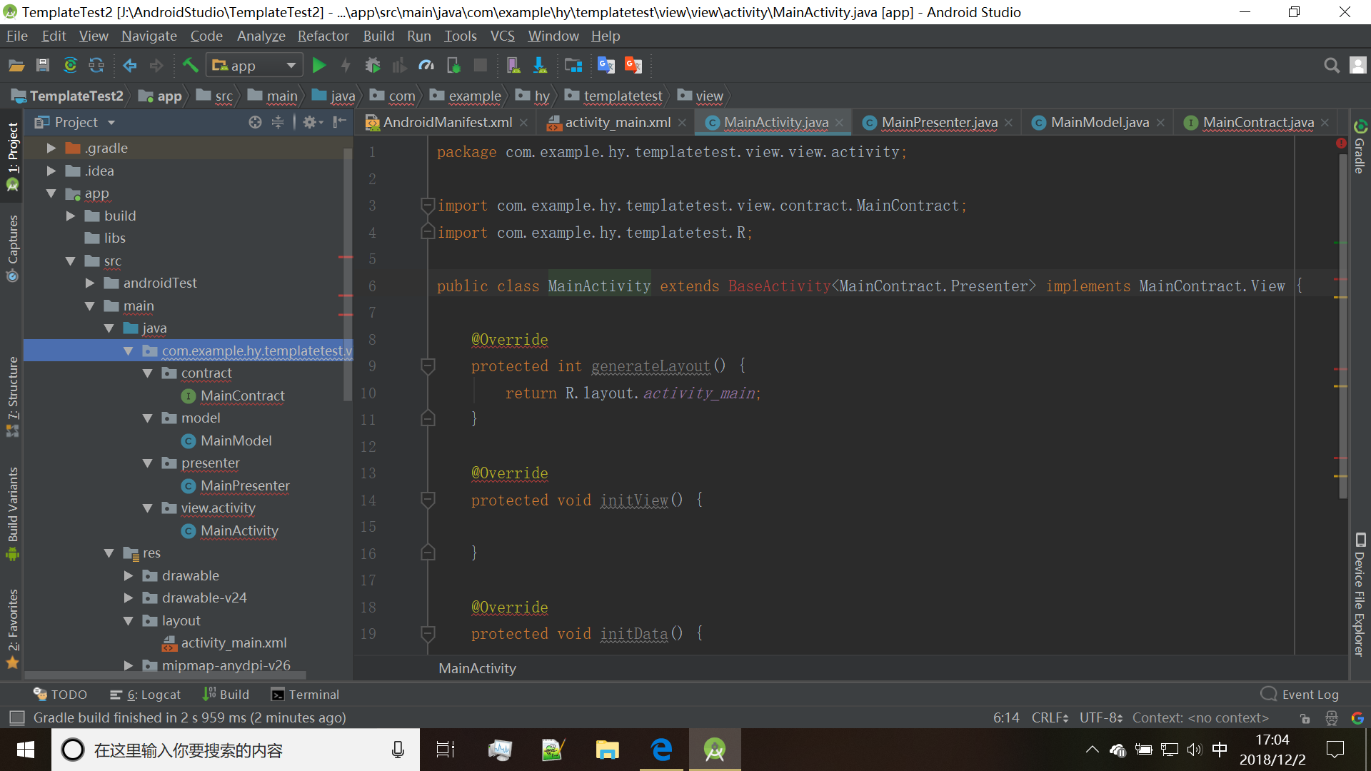Expand the drawable-v24 folder
1371x771 pixels.
tap(129, 598)
